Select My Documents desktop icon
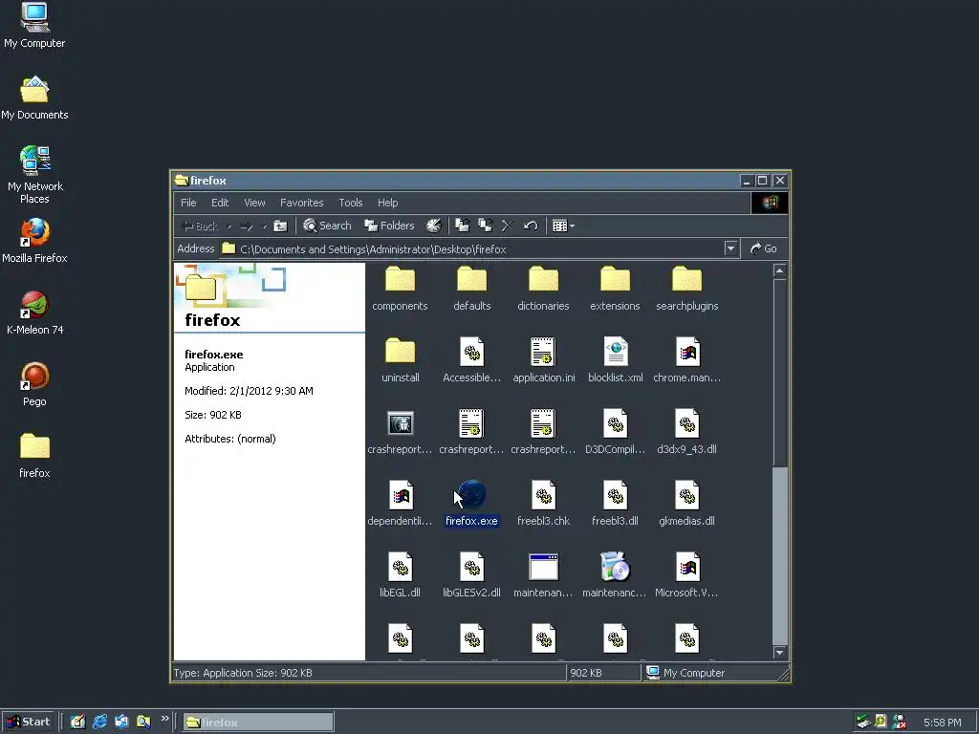This screenshot has height=734, width=979. pos(34,97)
